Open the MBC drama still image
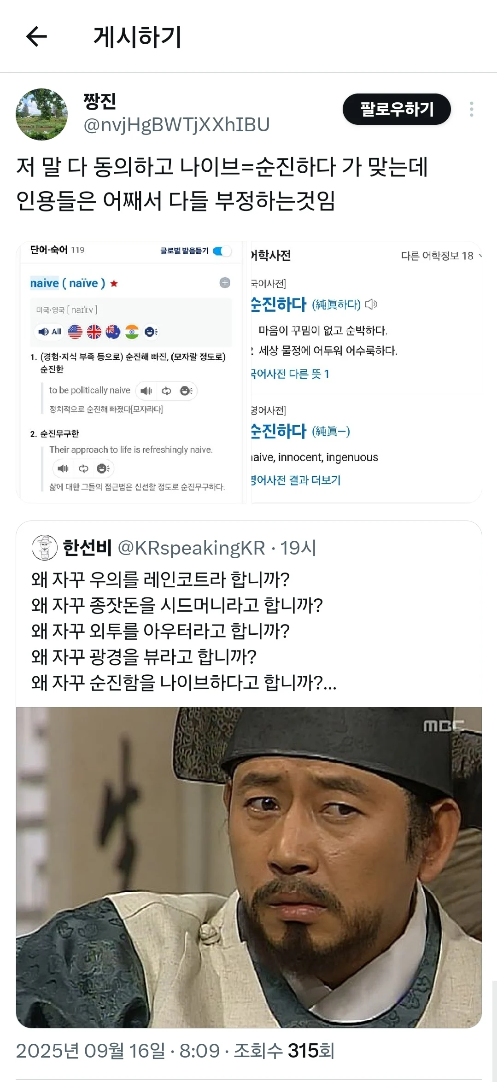The height and width of the screenshot is (1082, 497). pyautogui.click(x=249, y=867)
